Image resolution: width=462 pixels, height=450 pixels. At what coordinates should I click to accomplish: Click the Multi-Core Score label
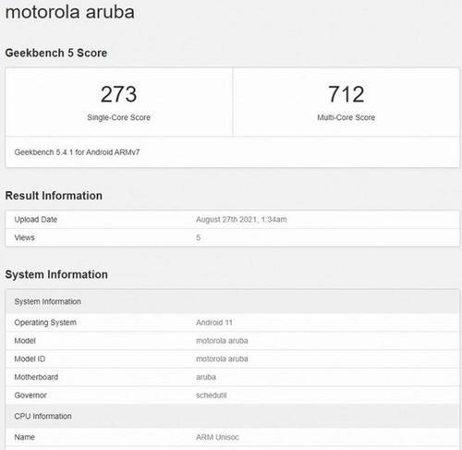(x=346, y=117)
